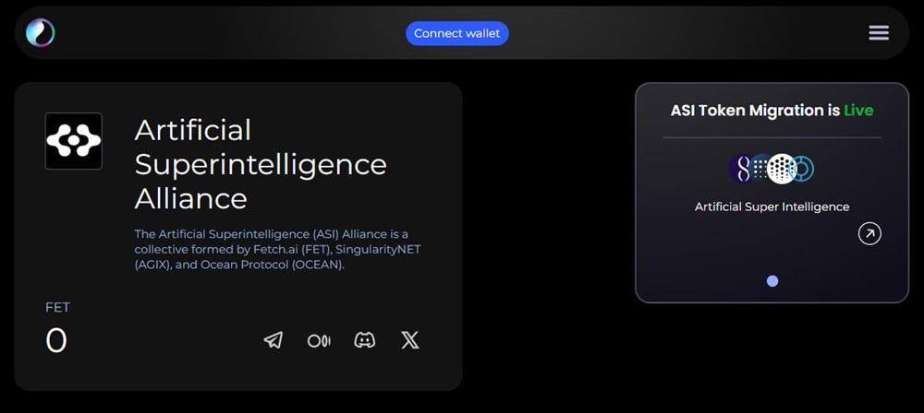Viewport: 924px width, 413px height.
Task: Open the Discord social link
Action: [365, 340]
